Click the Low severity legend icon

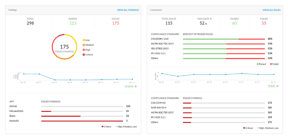[x=84, y=40]
